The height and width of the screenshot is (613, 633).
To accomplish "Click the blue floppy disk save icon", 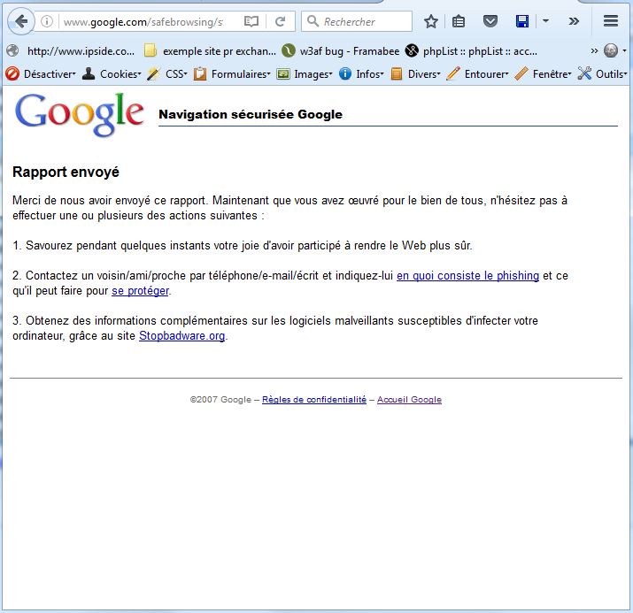I will pos(522,21).
